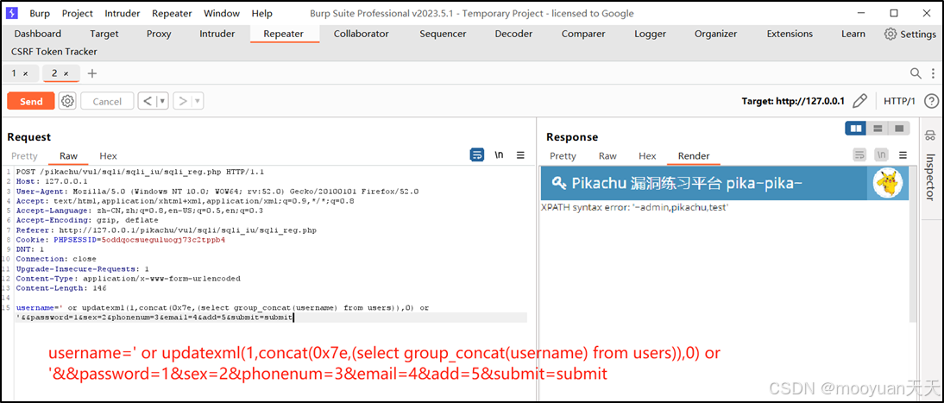This screenshot has height=403, width=944.
Task: Toggle response word wrap icon
Action: pos(859,155)
